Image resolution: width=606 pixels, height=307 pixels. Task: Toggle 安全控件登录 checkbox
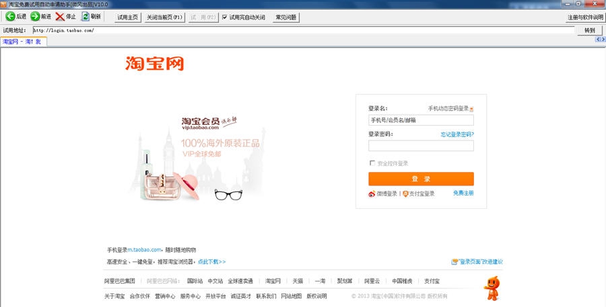372,163
